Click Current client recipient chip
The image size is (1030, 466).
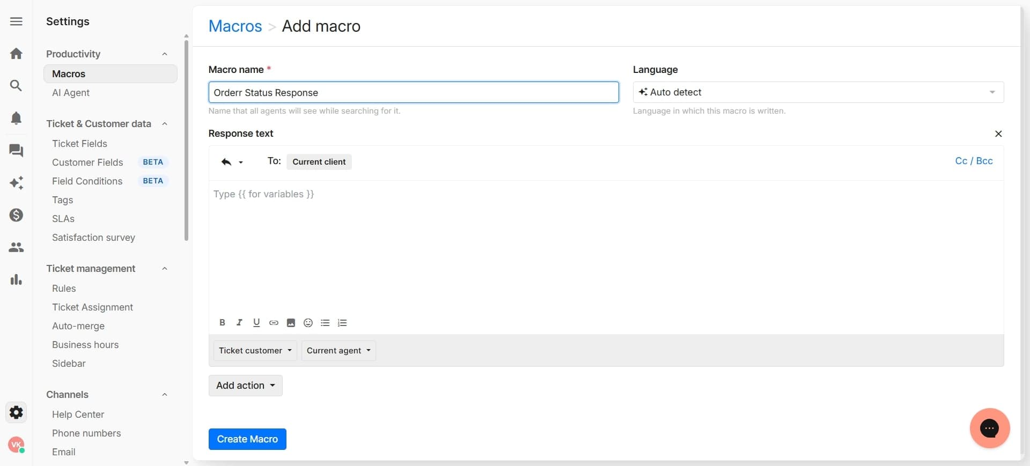(319, 162)
